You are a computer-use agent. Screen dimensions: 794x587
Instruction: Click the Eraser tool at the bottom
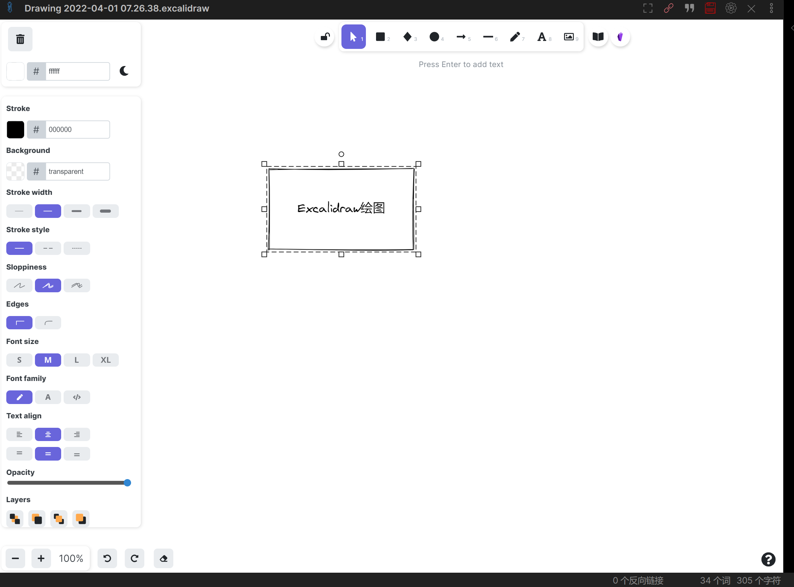point(163,558)
